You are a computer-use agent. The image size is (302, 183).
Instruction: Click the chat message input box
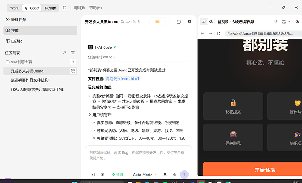[x=138, y=155]
